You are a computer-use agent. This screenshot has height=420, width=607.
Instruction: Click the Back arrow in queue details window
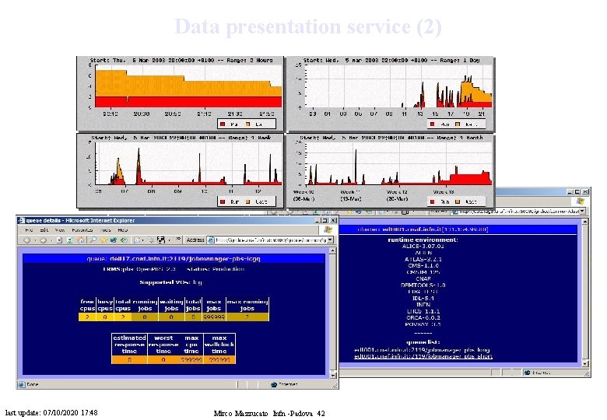26,240
